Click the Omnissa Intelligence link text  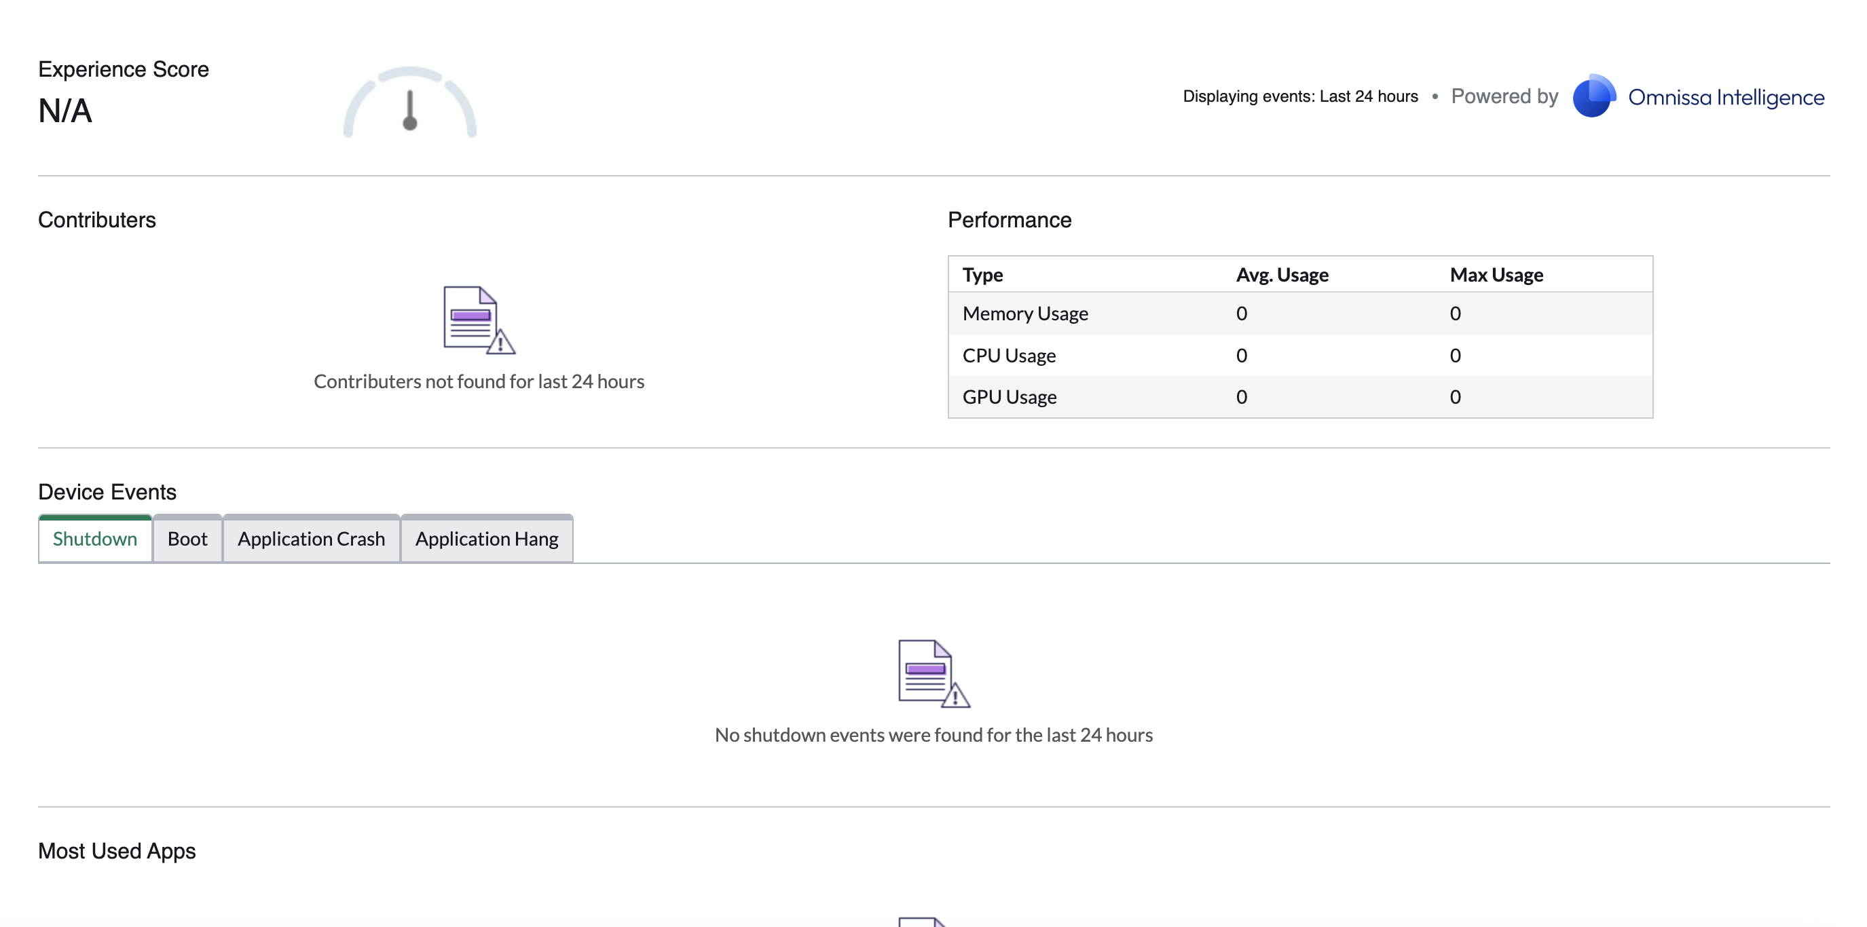(1726, 97)
